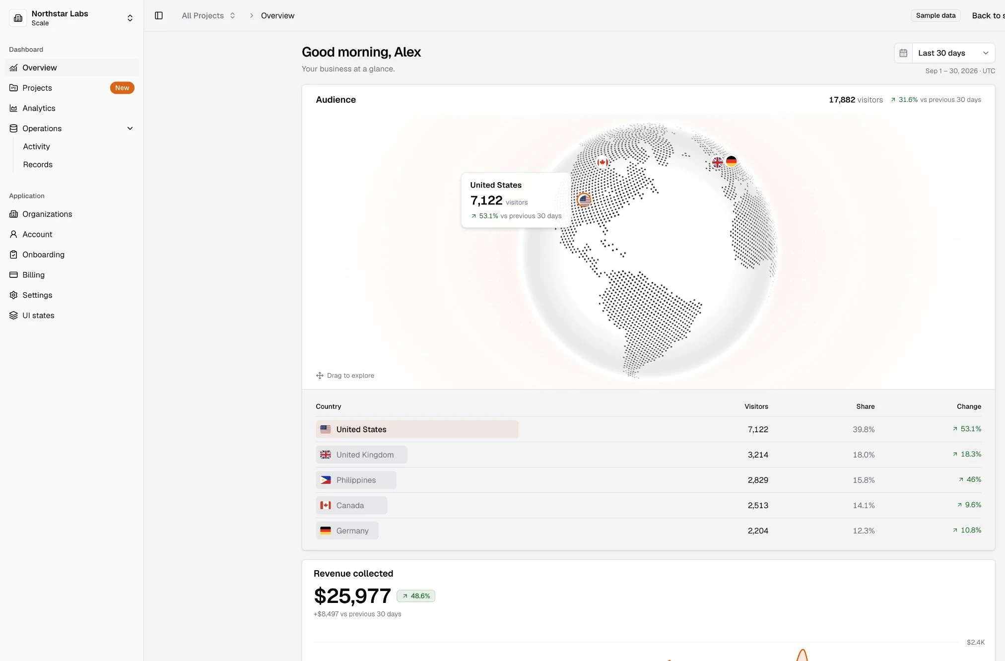Click the Germany flag marker on globe

coord(731,161)
